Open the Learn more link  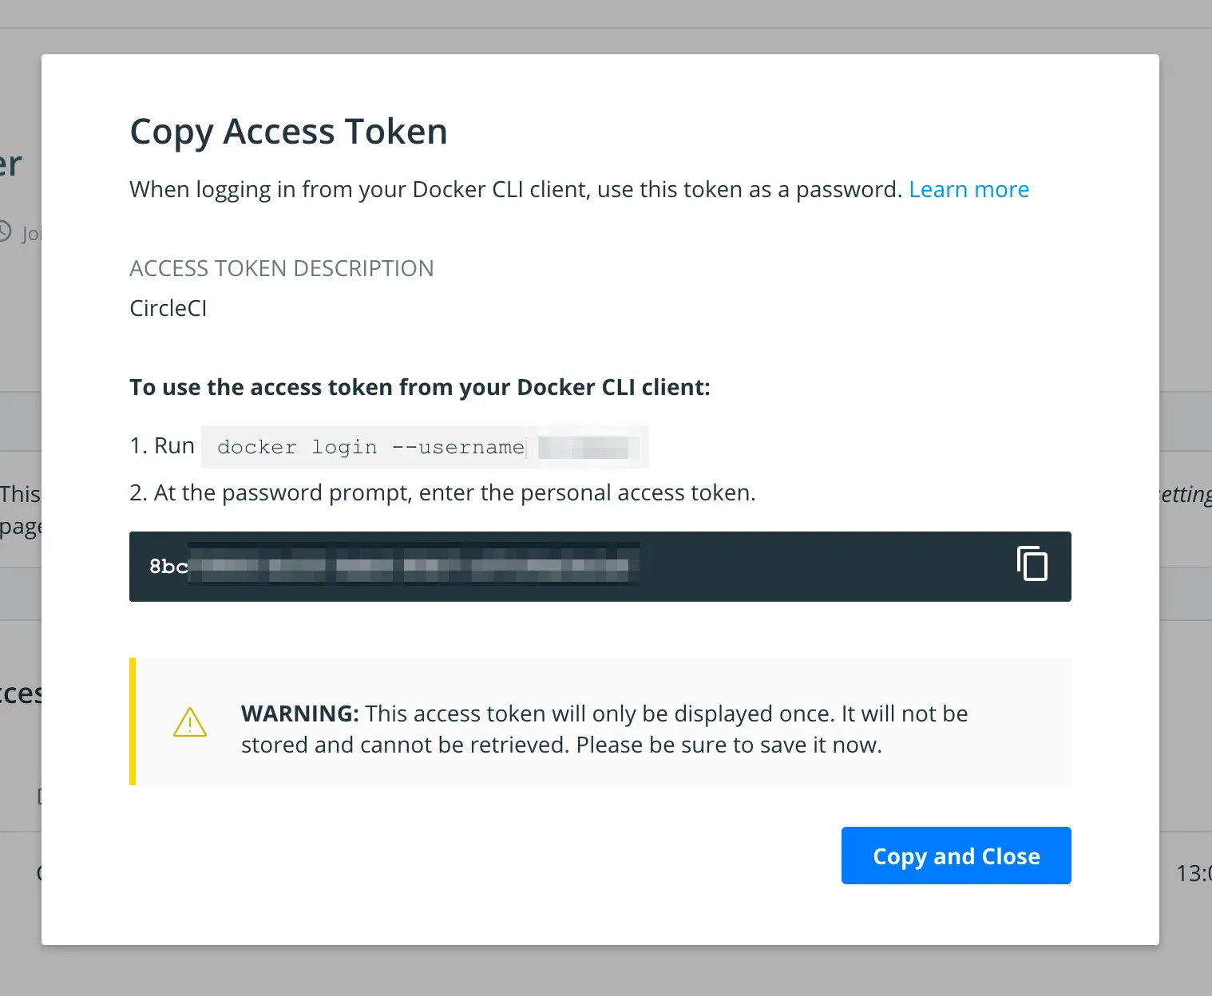tap(968, 189)
